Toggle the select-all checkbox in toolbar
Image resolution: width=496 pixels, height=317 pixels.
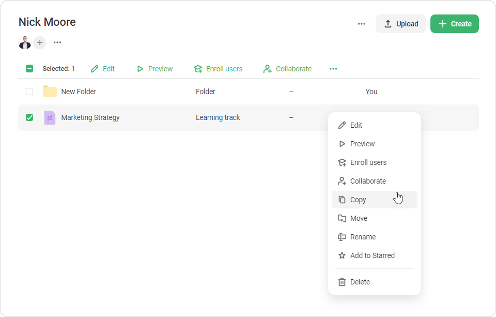[29, 69]
